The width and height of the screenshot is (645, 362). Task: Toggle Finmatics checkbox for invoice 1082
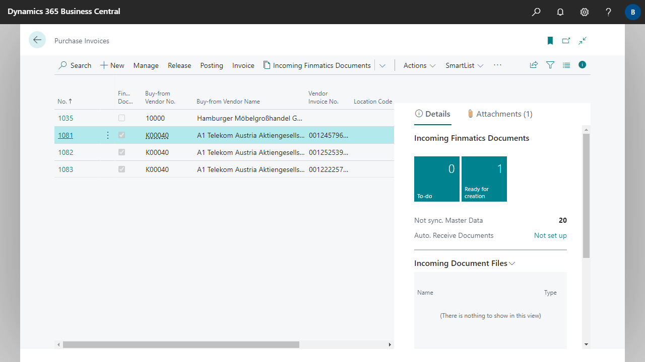click(x=121, y=152)
